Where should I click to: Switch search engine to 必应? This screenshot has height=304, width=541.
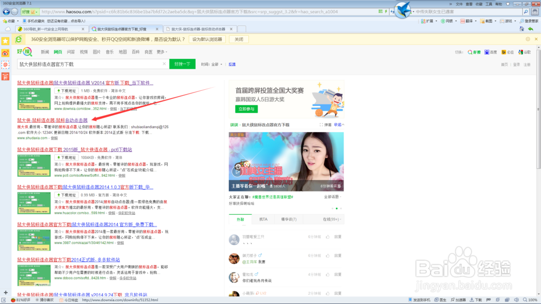click(507, 52)
